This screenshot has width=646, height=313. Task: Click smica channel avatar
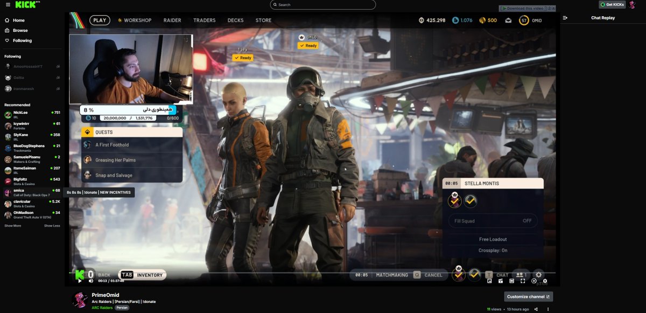tap(8, 192)
